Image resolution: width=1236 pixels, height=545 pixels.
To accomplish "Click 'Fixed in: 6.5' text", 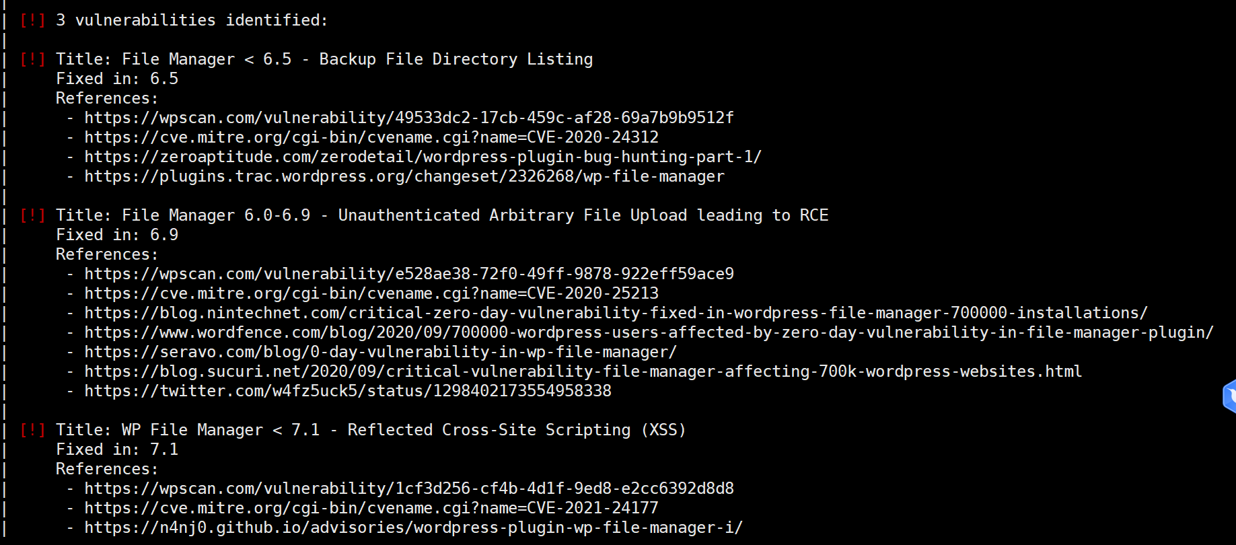I will (117, 79).
